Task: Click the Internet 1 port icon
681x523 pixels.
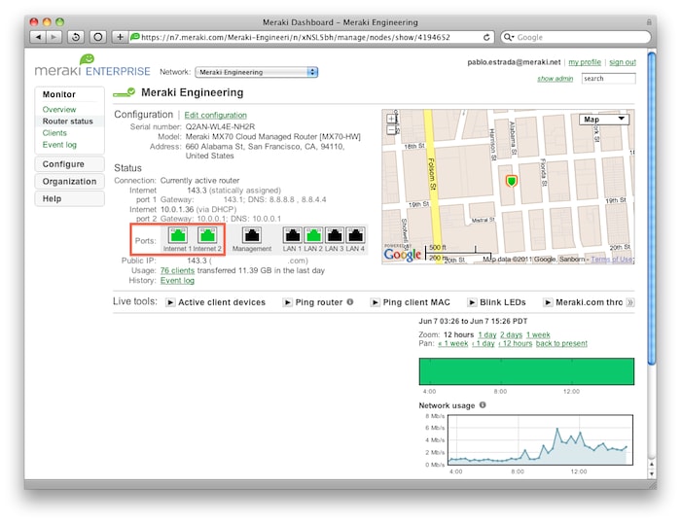Action: [x=178, y=235]
